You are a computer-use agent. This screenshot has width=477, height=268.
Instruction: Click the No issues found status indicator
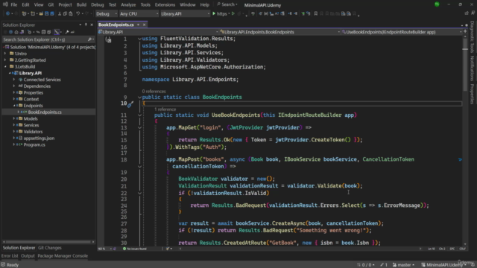click(134, 249)
